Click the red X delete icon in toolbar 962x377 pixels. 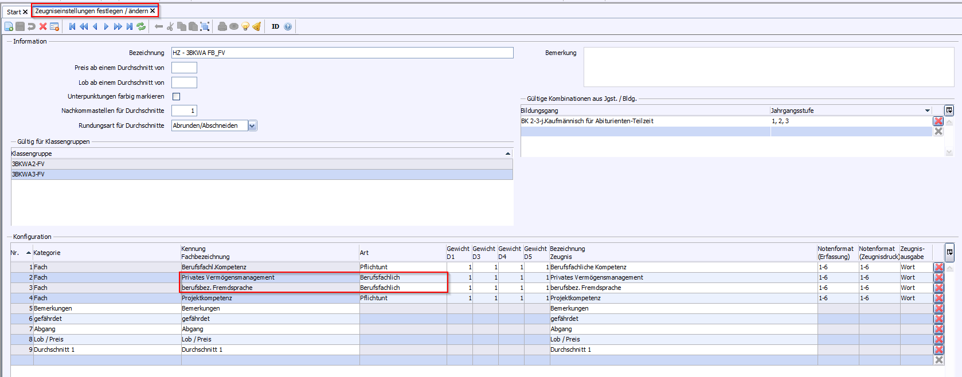43,26
